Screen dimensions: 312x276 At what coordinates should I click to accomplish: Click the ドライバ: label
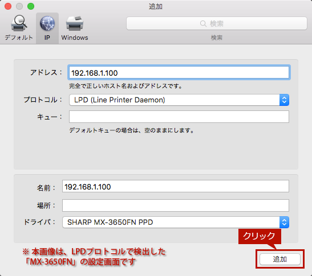click(39, 222)
